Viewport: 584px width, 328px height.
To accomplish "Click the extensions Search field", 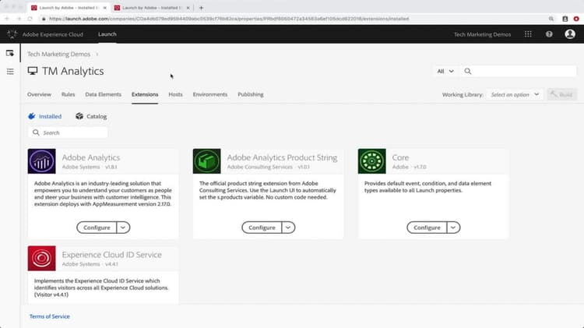I will (68, 132).
